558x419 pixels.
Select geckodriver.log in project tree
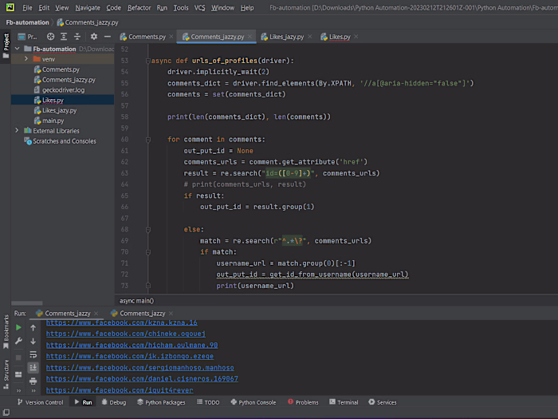(63, 89)
